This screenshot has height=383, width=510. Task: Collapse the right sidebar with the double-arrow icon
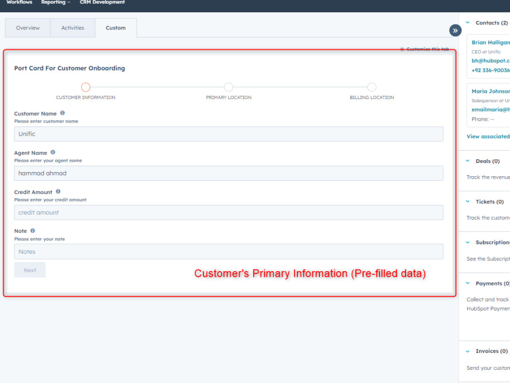(455, 30)
